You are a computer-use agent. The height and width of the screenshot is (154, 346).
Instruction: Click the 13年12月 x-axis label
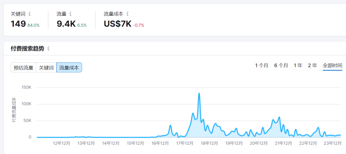[x=86, y=144]
